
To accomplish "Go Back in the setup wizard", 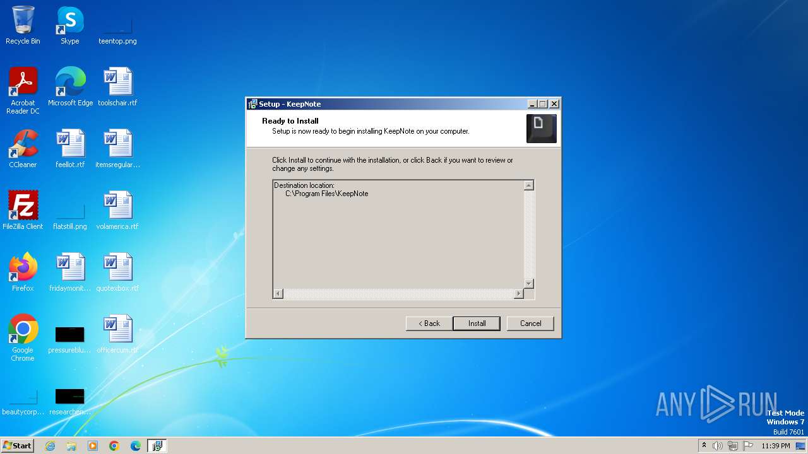I will pos(429,323).
